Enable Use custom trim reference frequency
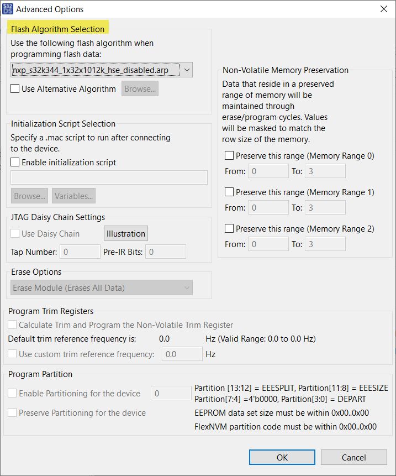Screen dimensions: 396x476 pyautogui.click(x=12, y=354)
